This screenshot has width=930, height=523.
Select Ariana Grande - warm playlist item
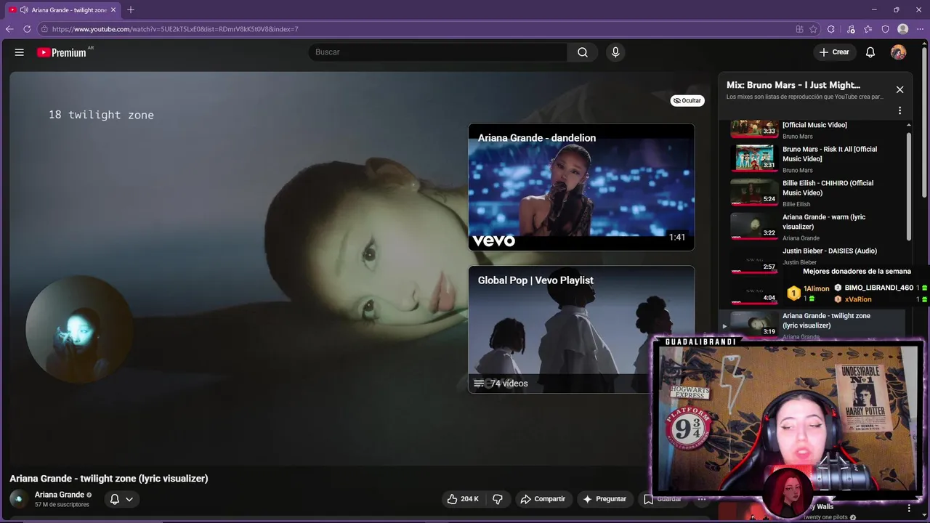816,227
